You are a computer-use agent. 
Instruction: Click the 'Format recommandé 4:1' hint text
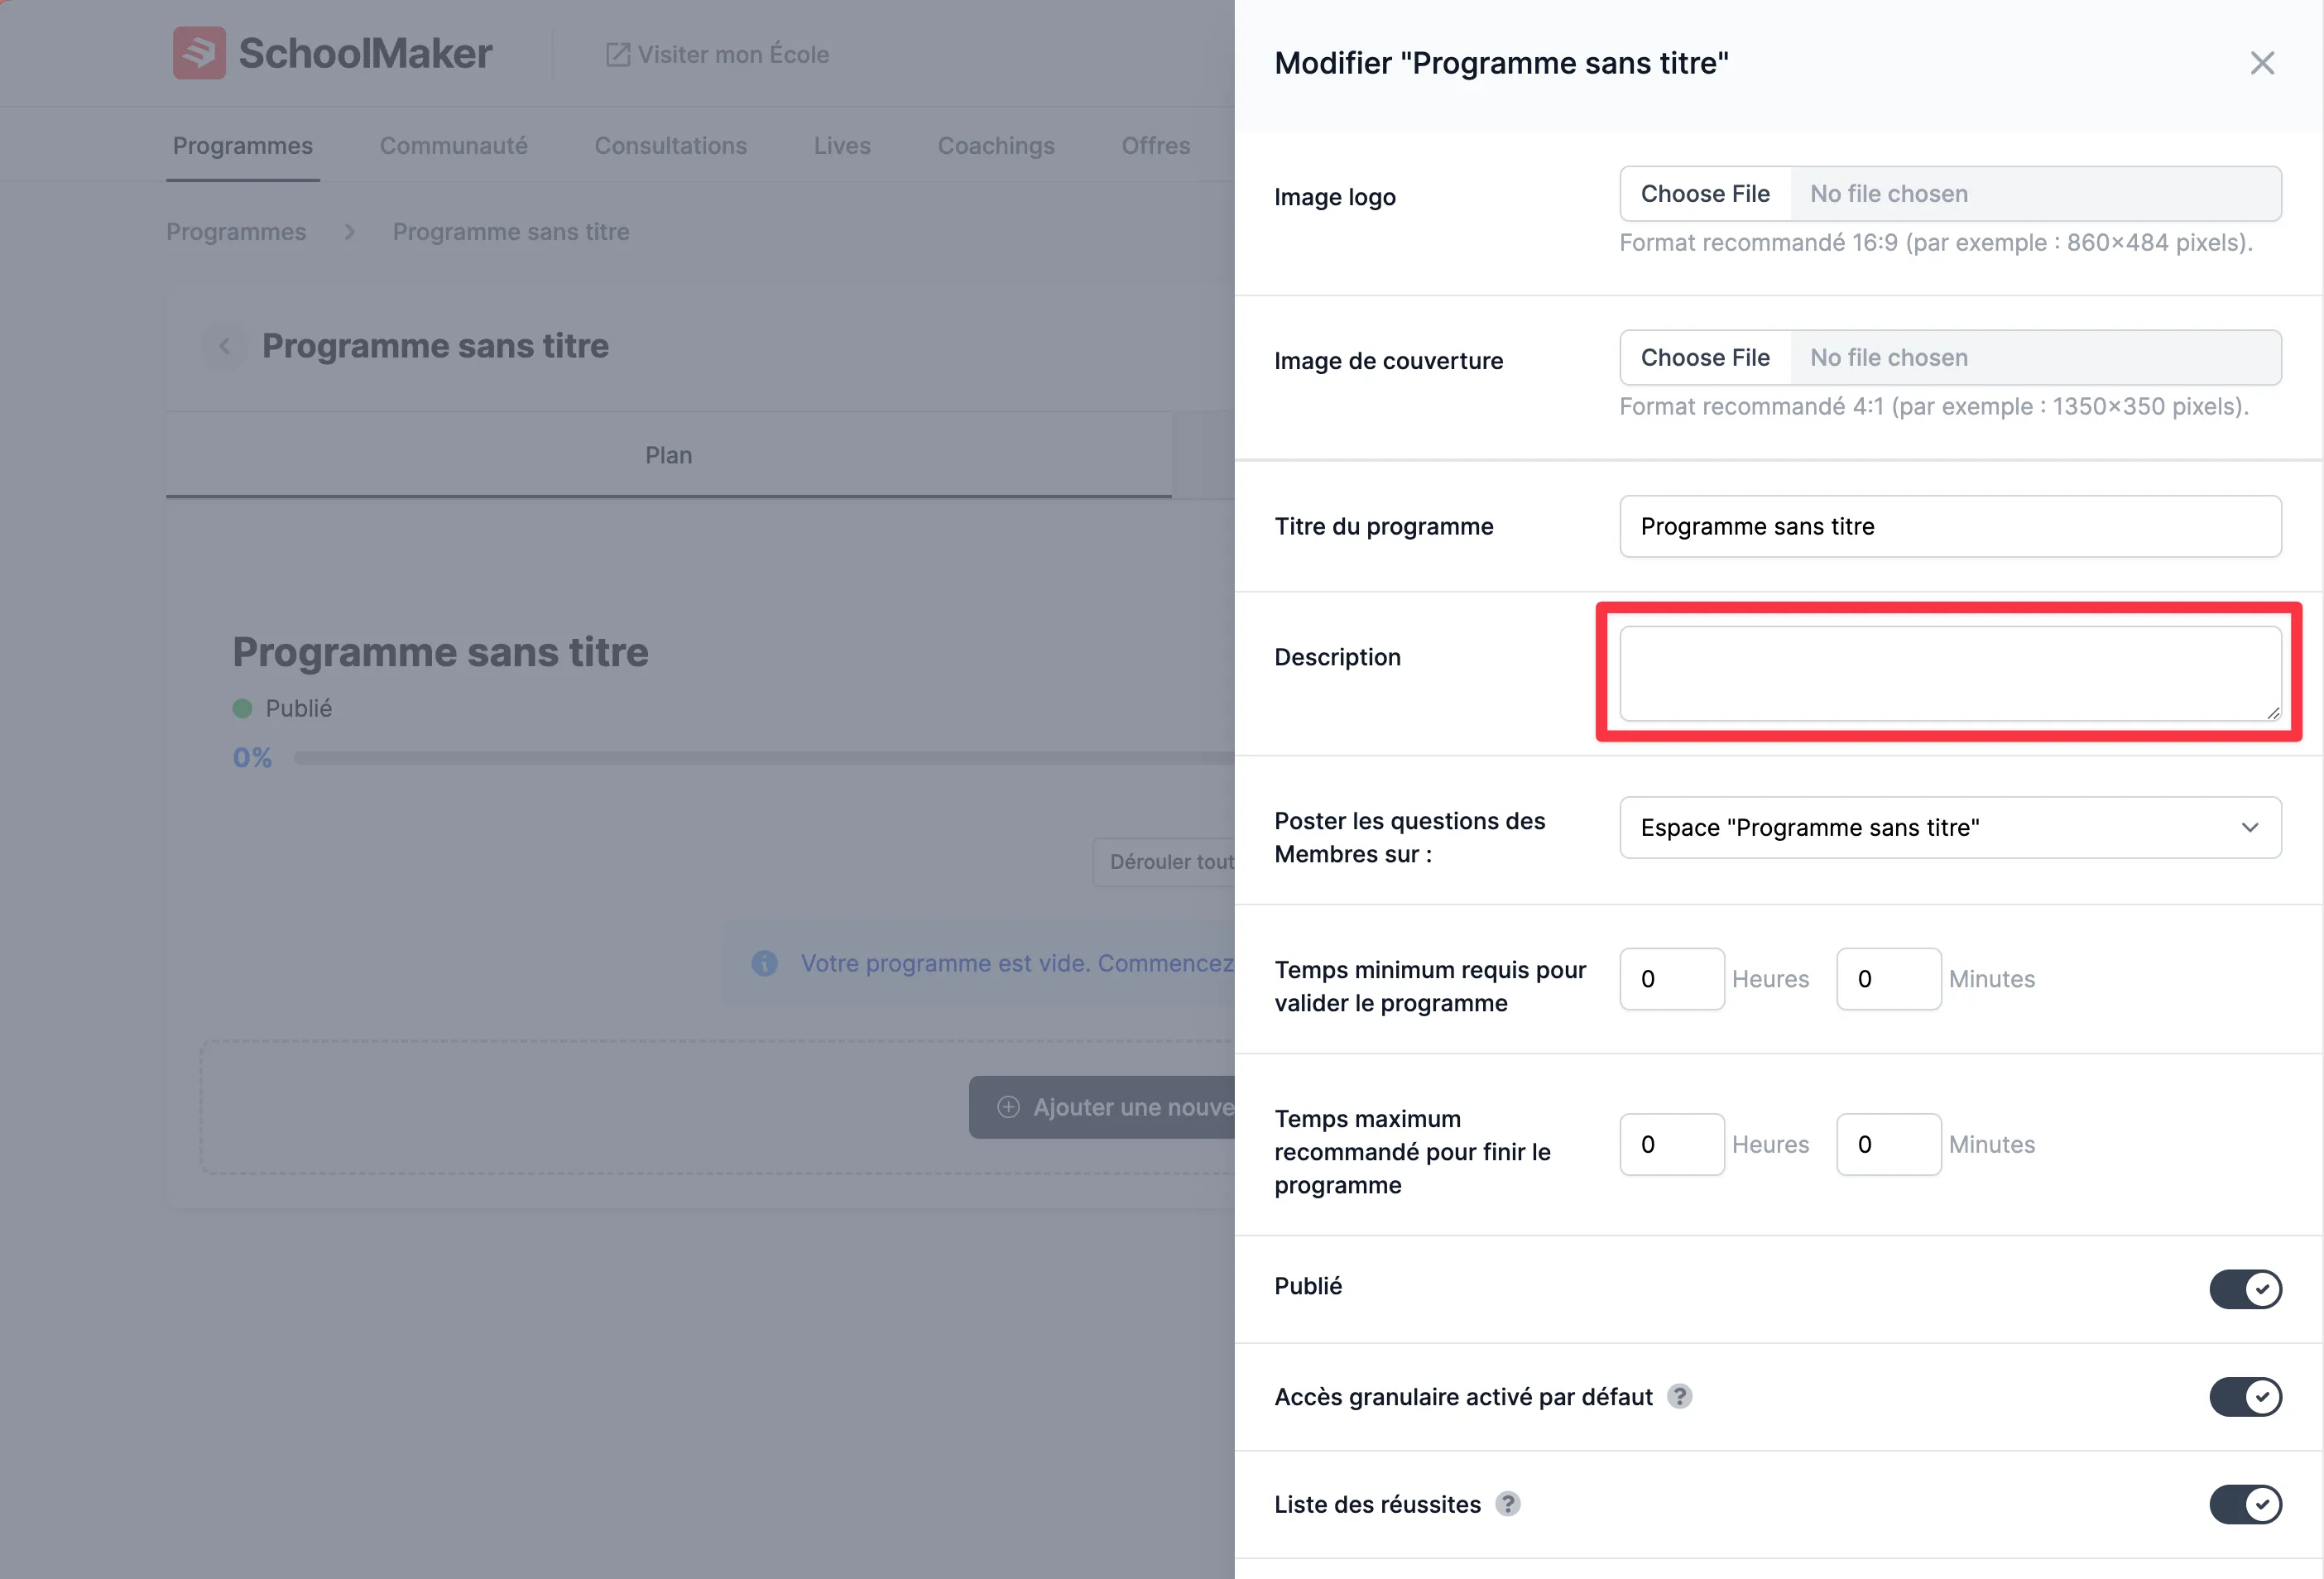coord(1934,407)
